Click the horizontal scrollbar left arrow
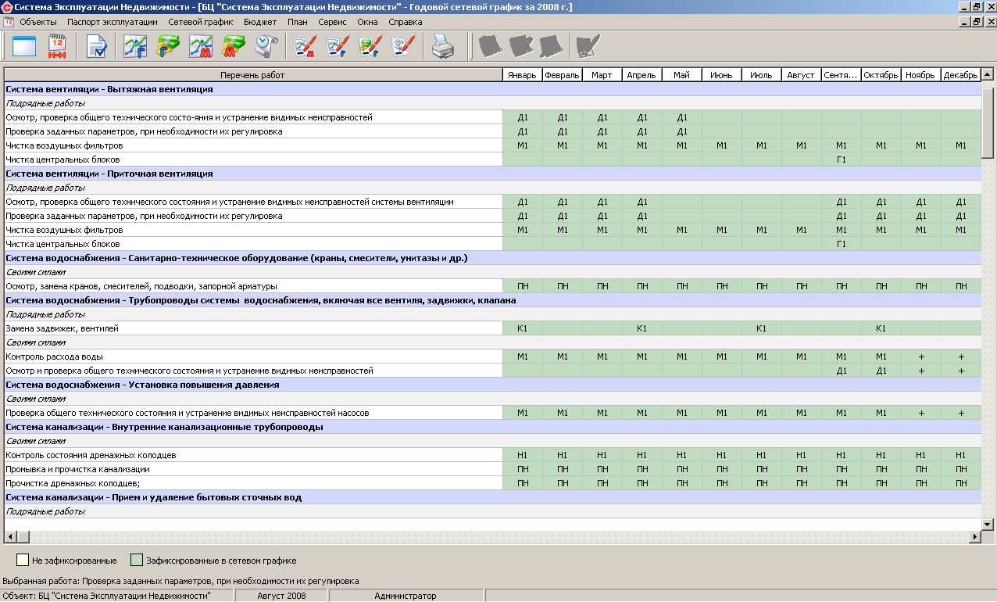This screenshot has width=997, height=602. [10, 537]
